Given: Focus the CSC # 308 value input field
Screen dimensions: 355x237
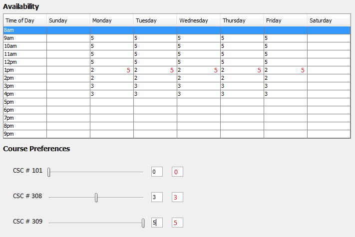Looking at the screenshot, I should (157, 197).
